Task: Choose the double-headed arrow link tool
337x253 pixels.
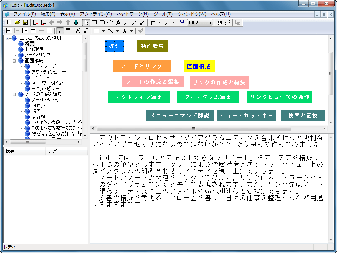Action: point(142,22)
